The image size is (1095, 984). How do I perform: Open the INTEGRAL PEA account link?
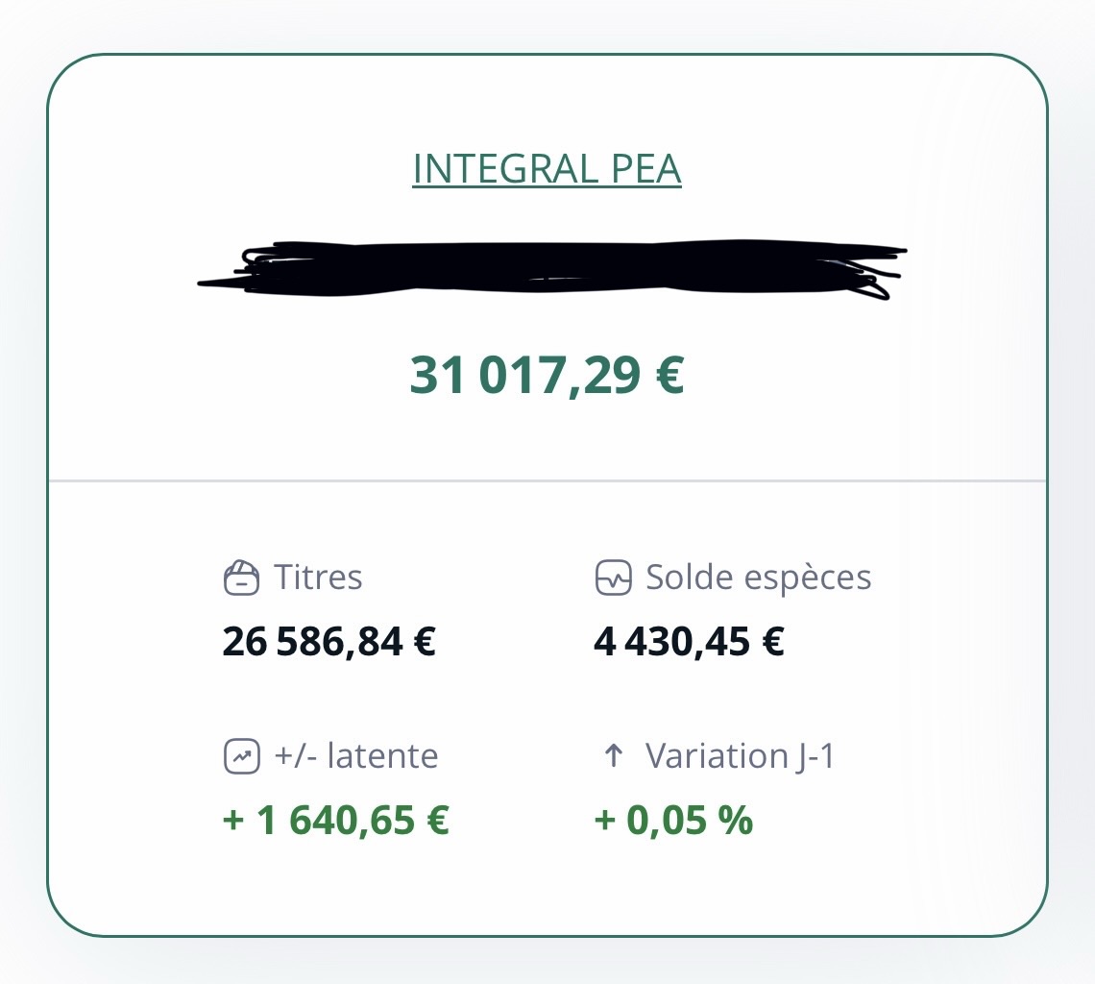(547, 168)
